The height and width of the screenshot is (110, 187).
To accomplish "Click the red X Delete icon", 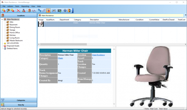I will point(18,11).
